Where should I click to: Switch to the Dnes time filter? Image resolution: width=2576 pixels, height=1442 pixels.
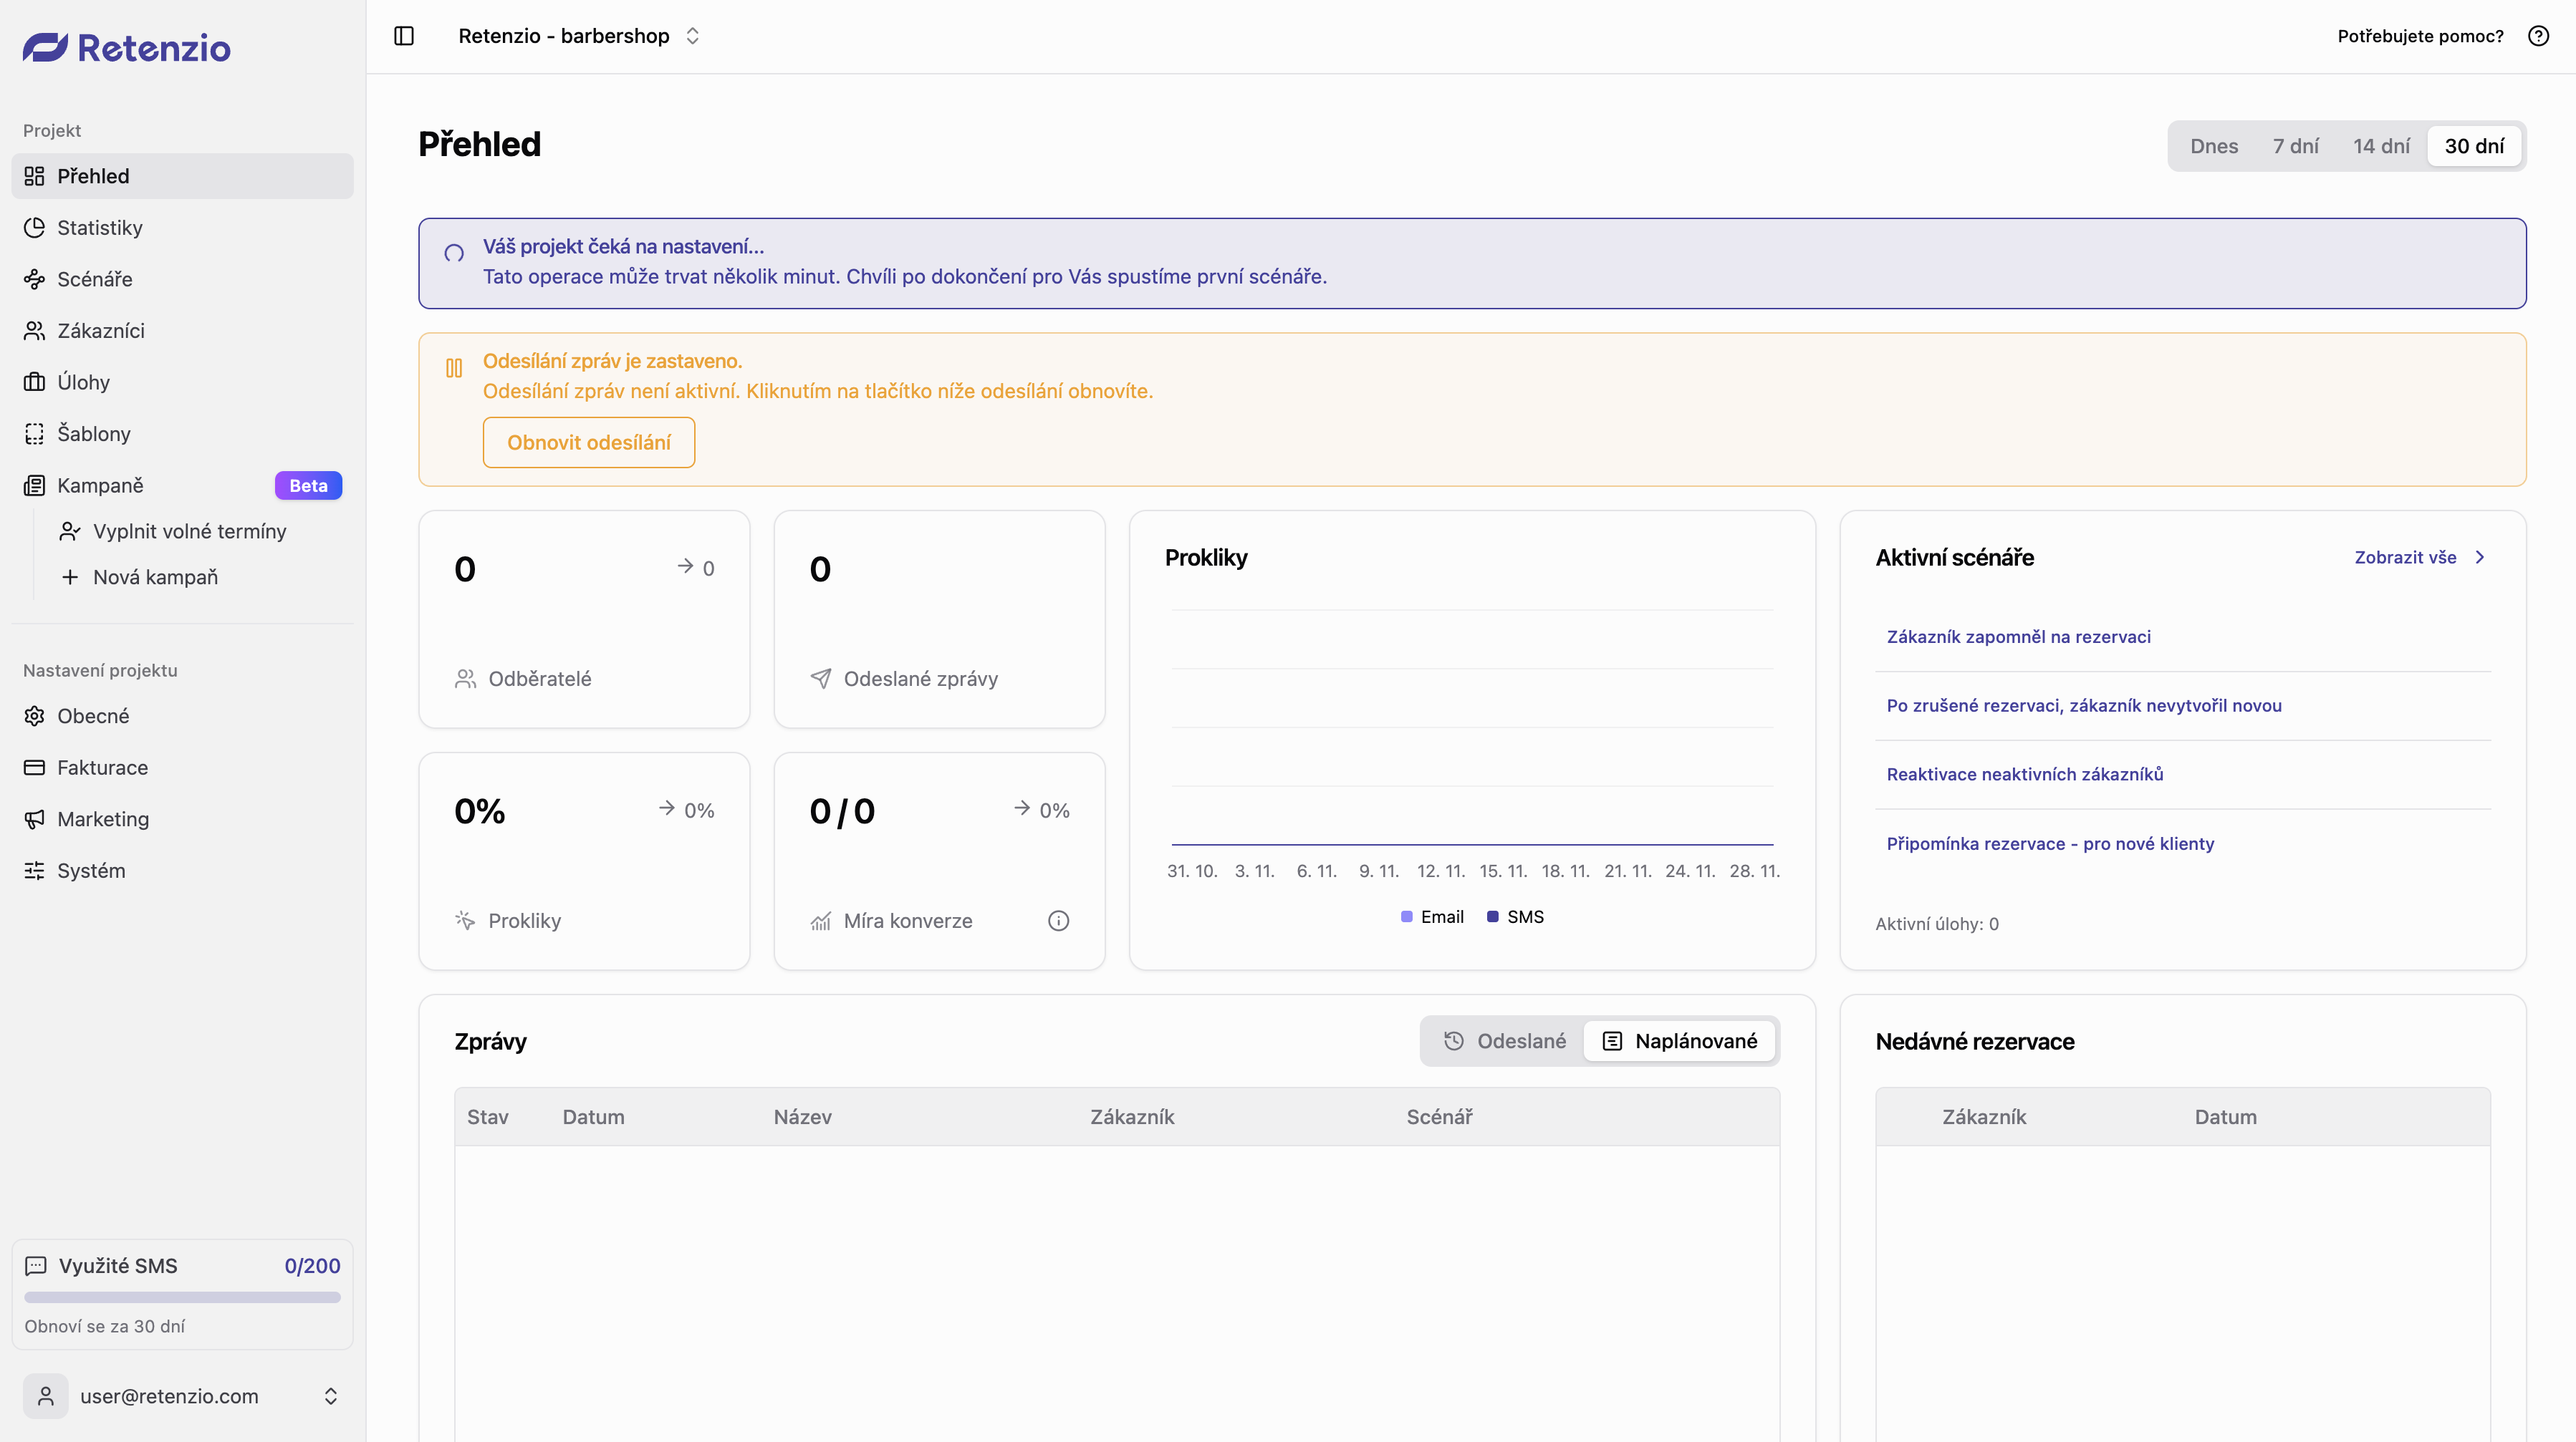2214,145
